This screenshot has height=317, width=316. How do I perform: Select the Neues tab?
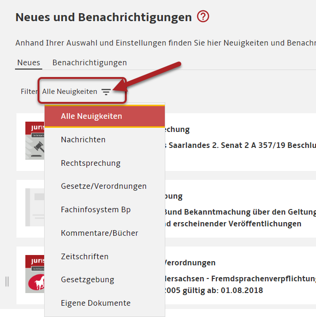pos(29,62)
